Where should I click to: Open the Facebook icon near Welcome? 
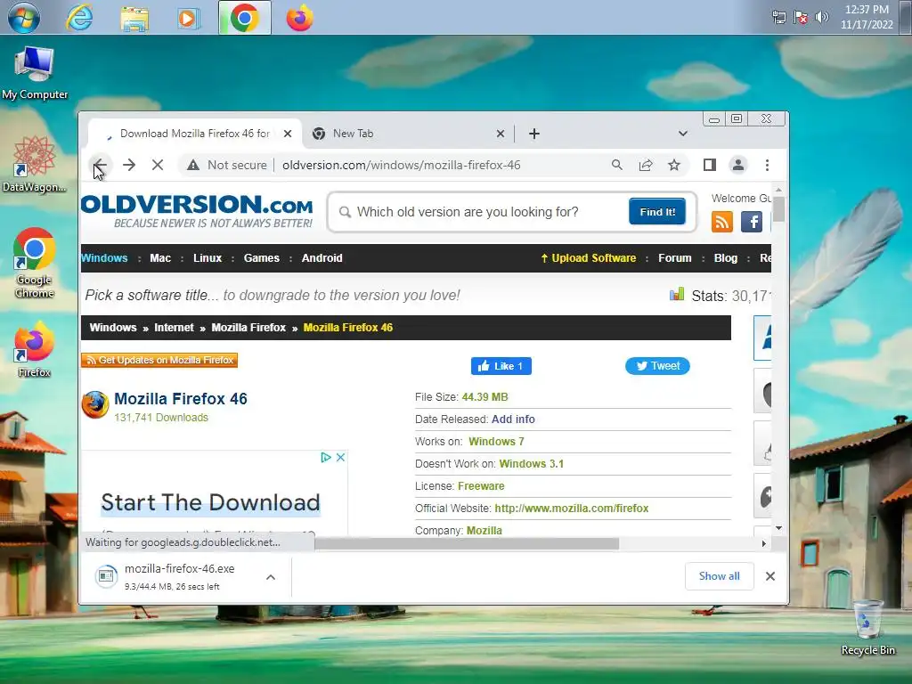[x=752, y=222]
